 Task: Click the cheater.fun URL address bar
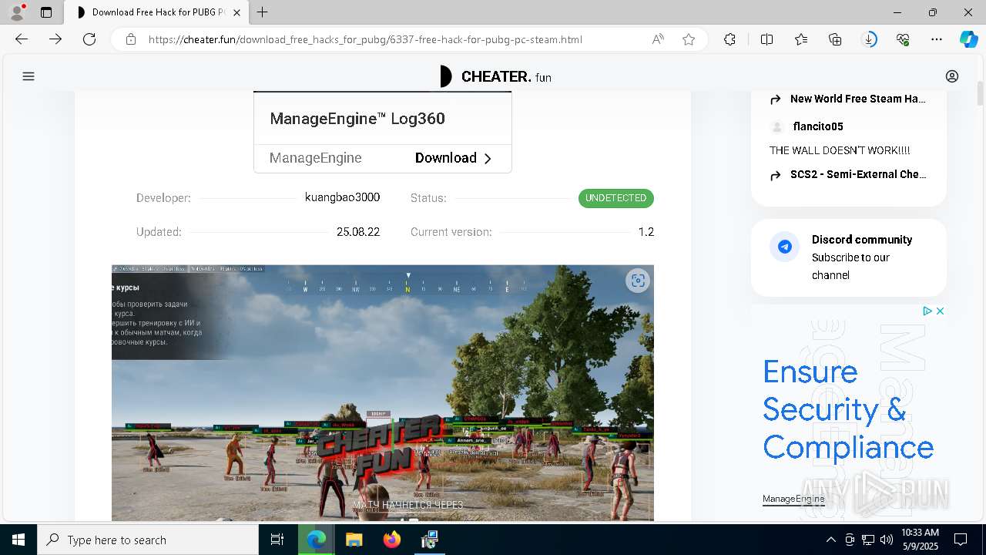point(365,39)
